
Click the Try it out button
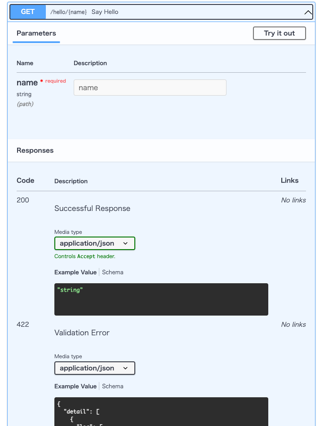tap(279, 33)
